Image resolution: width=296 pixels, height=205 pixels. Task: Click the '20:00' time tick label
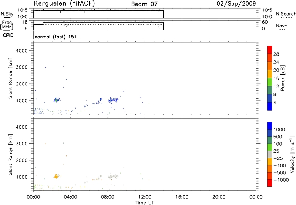pos(219,197)
